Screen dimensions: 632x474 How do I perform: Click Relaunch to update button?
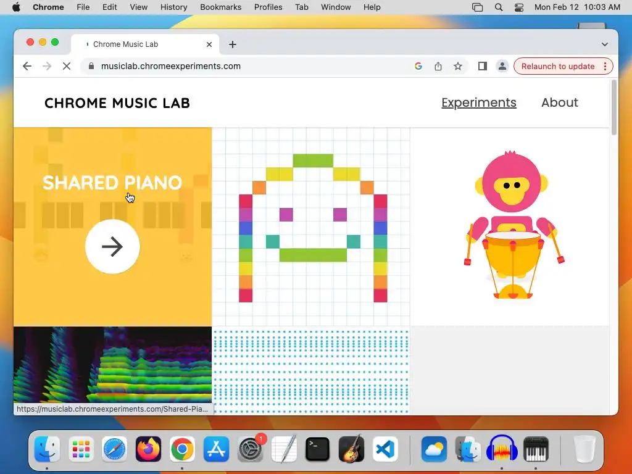[558, 66]
